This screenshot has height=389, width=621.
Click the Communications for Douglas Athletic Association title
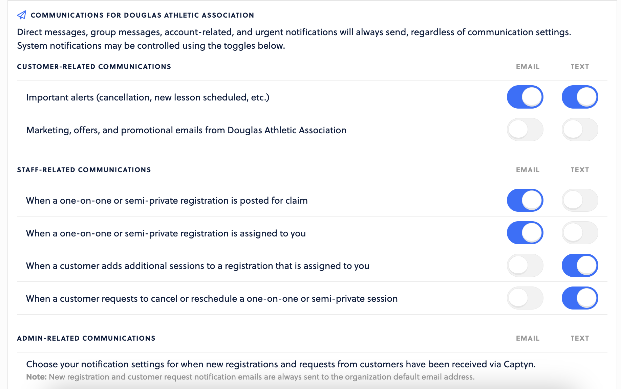click(142, 15)
